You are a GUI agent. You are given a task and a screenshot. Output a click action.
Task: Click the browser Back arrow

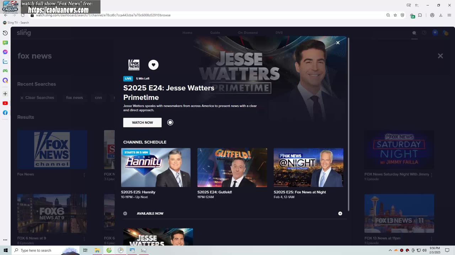[6, 15]
